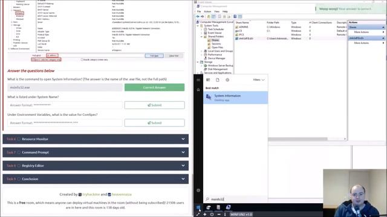Click the Help icon in Computer Management toolbar
Viewport: 387px width, 217px height.
(x=235, y=16)
